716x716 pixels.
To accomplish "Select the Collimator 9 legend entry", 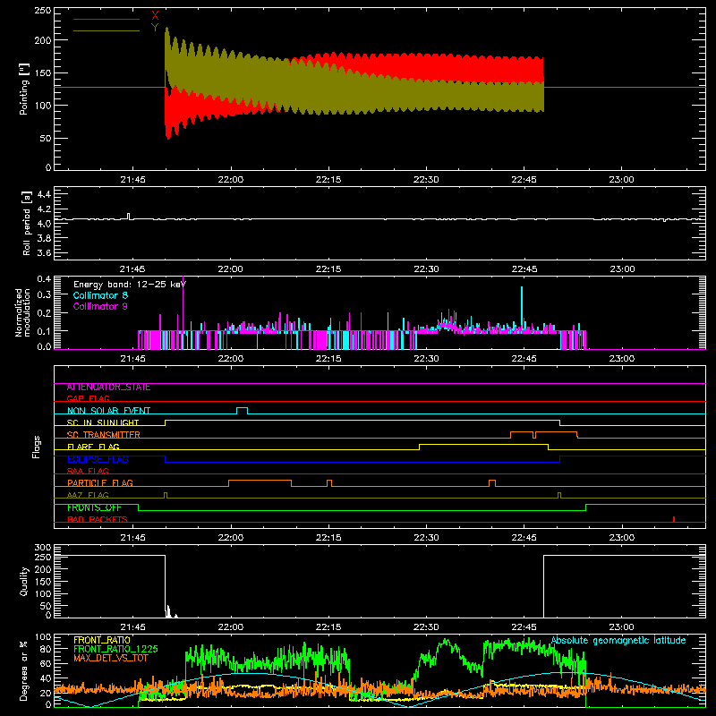I will (x=100, y=306).
